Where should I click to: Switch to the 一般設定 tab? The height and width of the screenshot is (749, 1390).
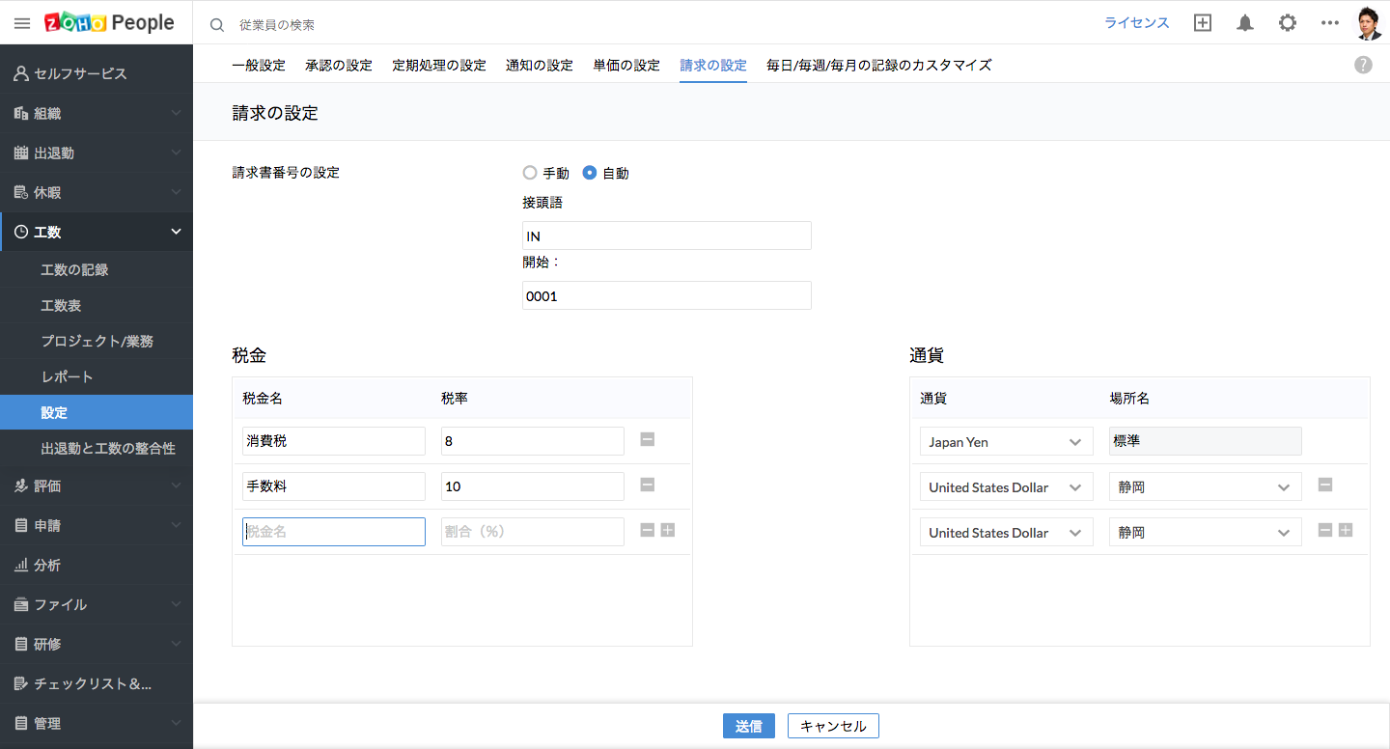pos(259,66)
